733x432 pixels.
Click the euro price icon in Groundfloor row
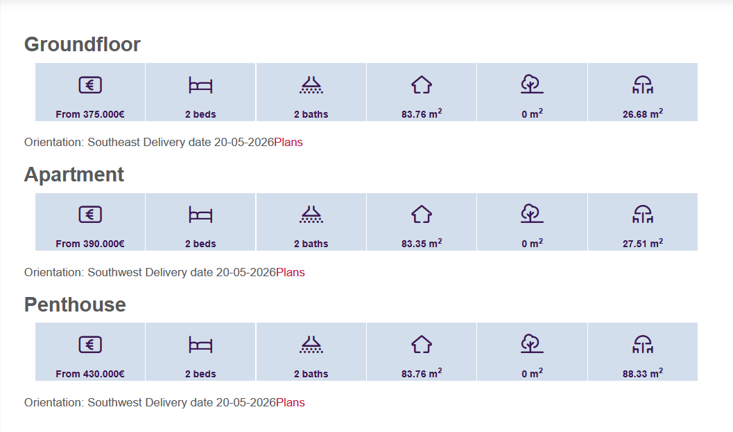pos(90,85)
